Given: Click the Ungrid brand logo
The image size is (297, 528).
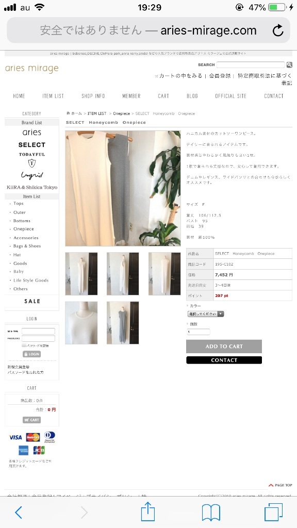Looking at the screenshot, I should tap(32, 175).
